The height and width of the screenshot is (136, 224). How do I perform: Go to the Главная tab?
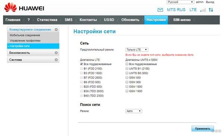click(13, 20)
